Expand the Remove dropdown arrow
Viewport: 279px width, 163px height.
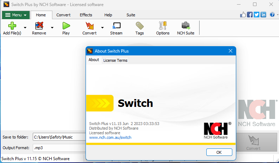52,27
